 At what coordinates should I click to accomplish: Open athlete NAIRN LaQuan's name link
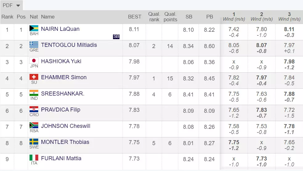[60, 29]
